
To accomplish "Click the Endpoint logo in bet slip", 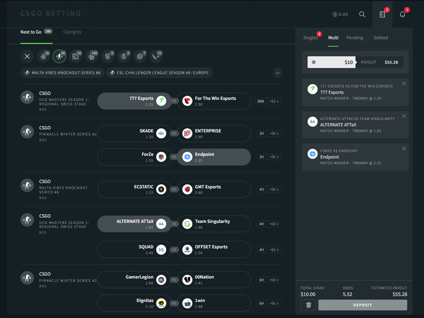I will click(312, 154).
